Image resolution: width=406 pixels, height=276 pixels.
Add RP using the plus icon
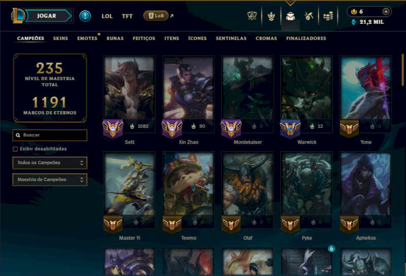click(x=386, y=12)
